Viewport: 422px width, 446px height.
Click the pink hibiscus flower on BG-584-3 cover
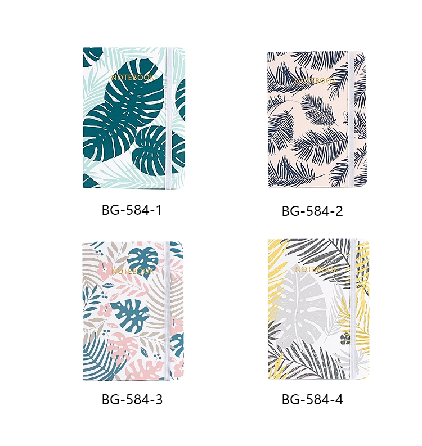[105, 309]
